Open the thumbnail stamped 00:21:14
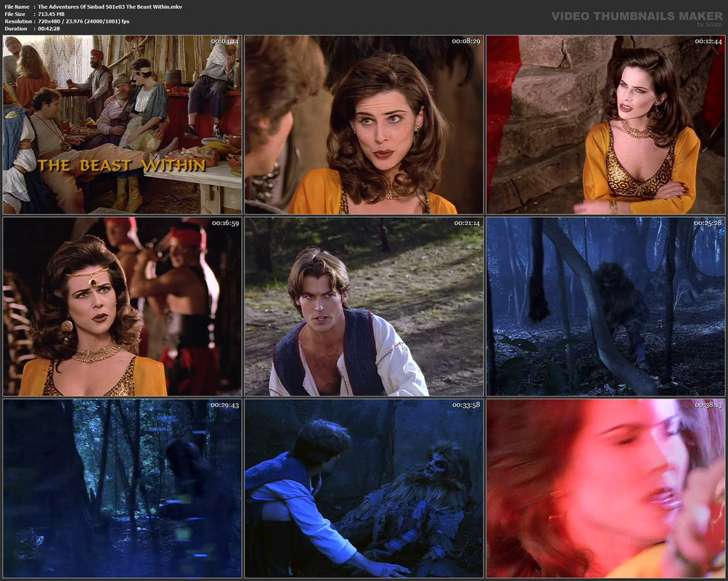 click(364, 306)
